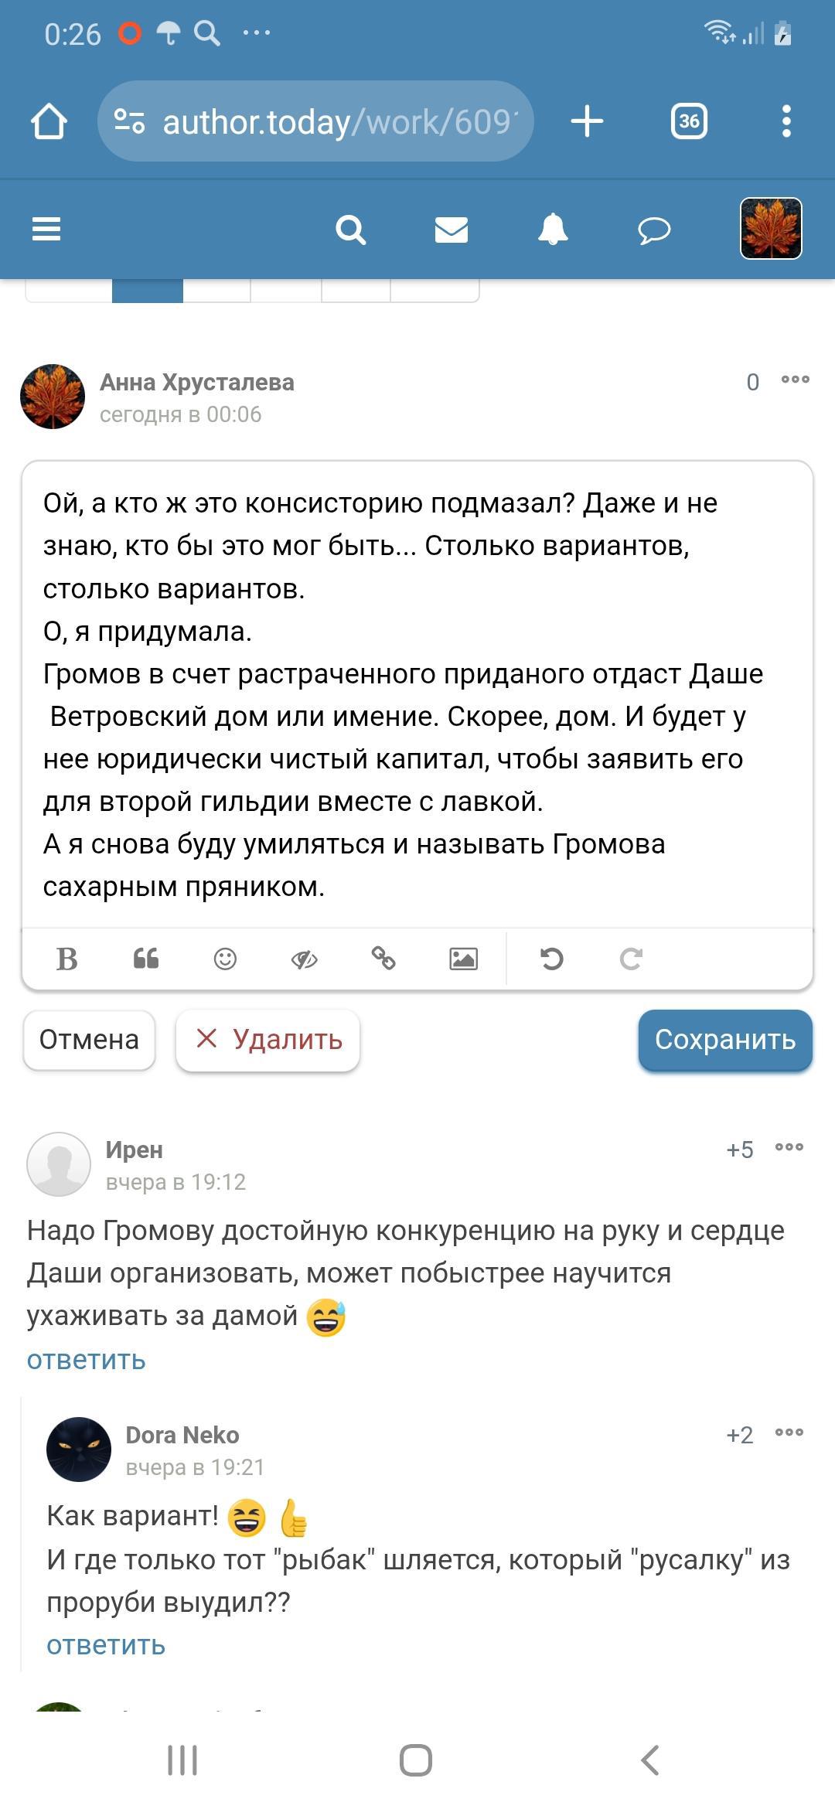Screen dimensions: 835x1809
Task: Toggle the spoiler hidden-text eye icon
Action: coord(304,959)
